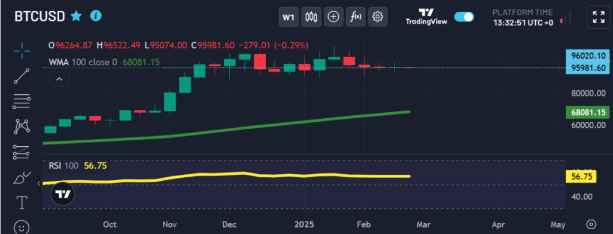Open the f(x) indicators menu
Viewport: 613px width, 234px height.
(356, 17)
